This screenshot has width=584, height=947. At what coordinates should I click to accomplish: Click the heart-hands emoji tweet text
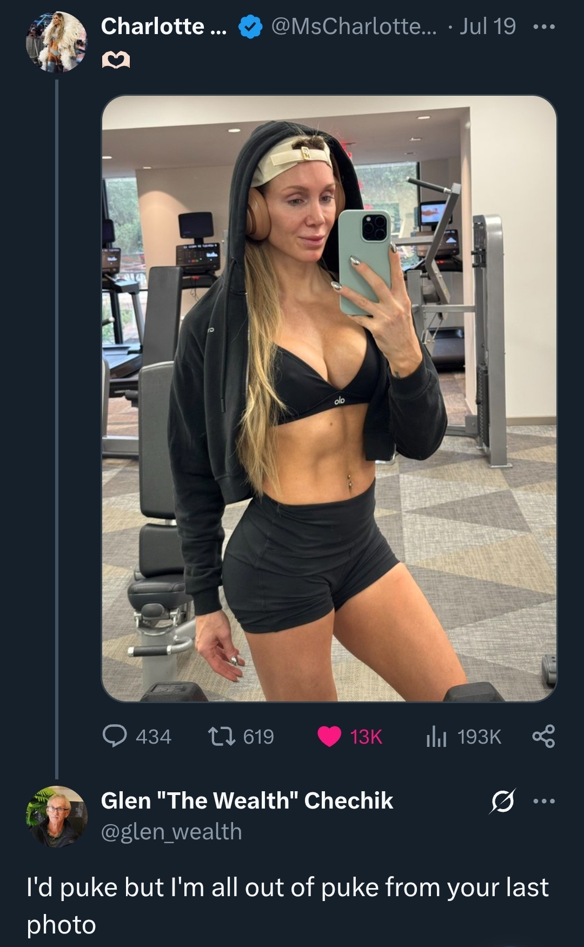[116, 62]
